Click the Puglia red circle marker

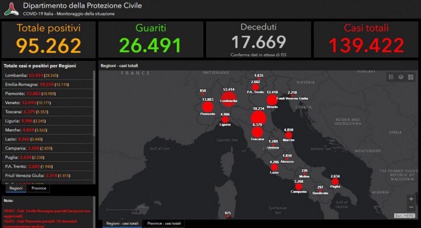pos(335,183)
